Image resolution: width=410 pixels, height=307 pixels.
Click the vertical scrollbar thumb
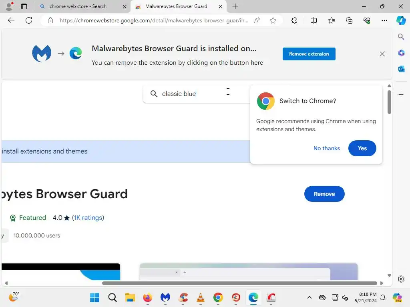[389, 102]
